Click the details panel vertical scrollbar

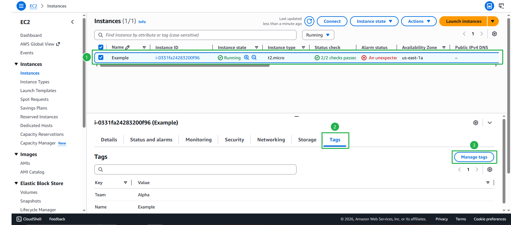[504, 161]
